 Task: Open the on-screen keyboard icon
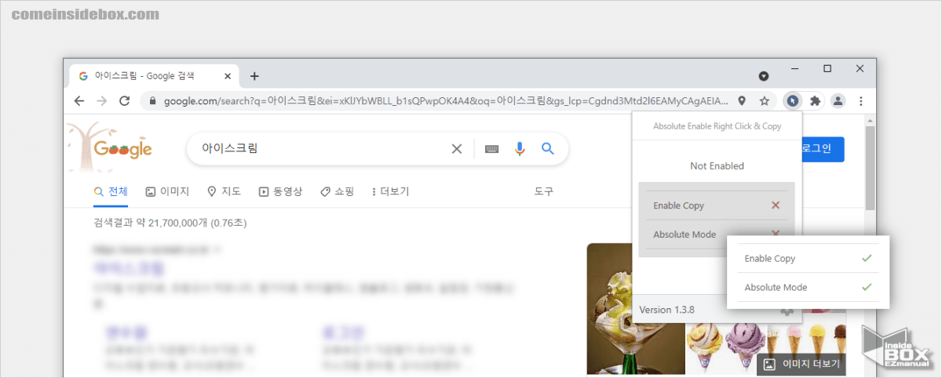click(x=492, y=148)
